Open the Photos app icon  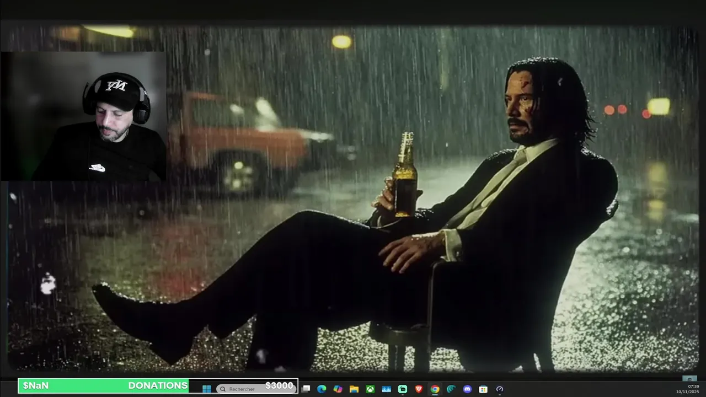[387, 389]
